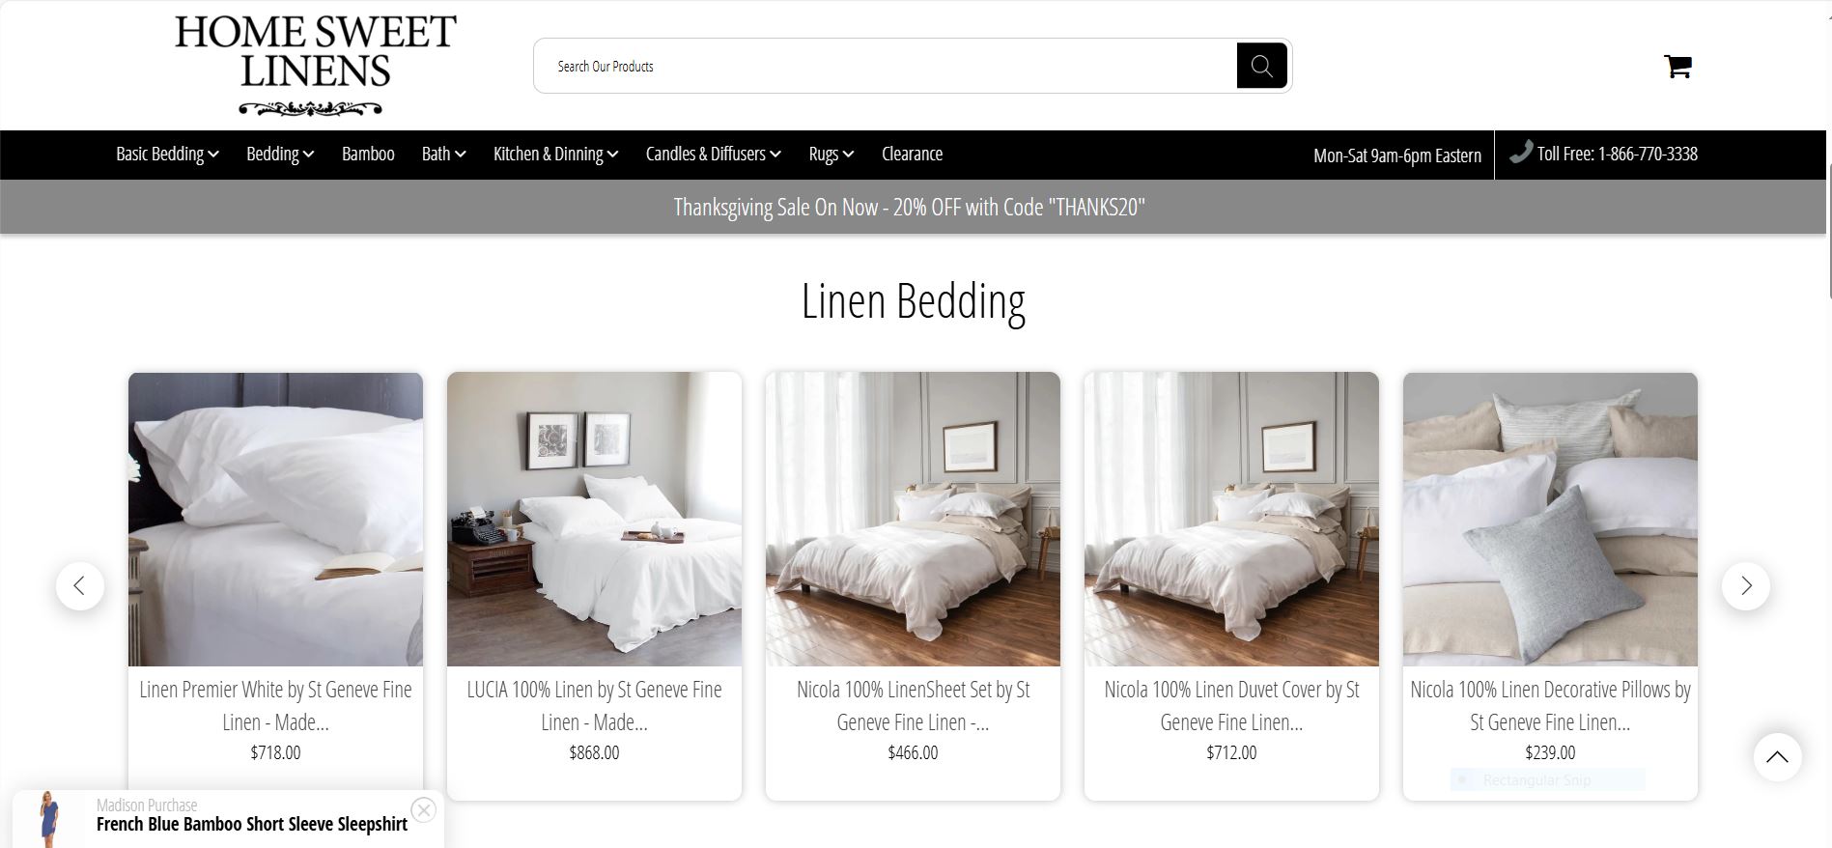
Task: Open Nicola Linen Duvet Cover link
Action: point(1231,705)
